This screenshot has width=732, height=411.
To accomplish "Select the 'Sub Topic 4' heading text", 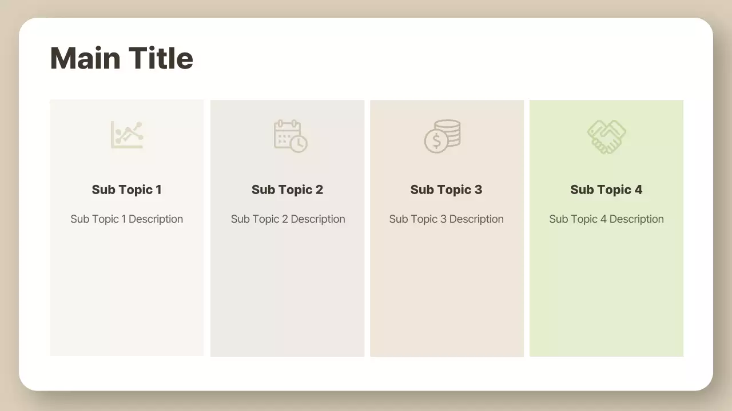I will (606, 190).
